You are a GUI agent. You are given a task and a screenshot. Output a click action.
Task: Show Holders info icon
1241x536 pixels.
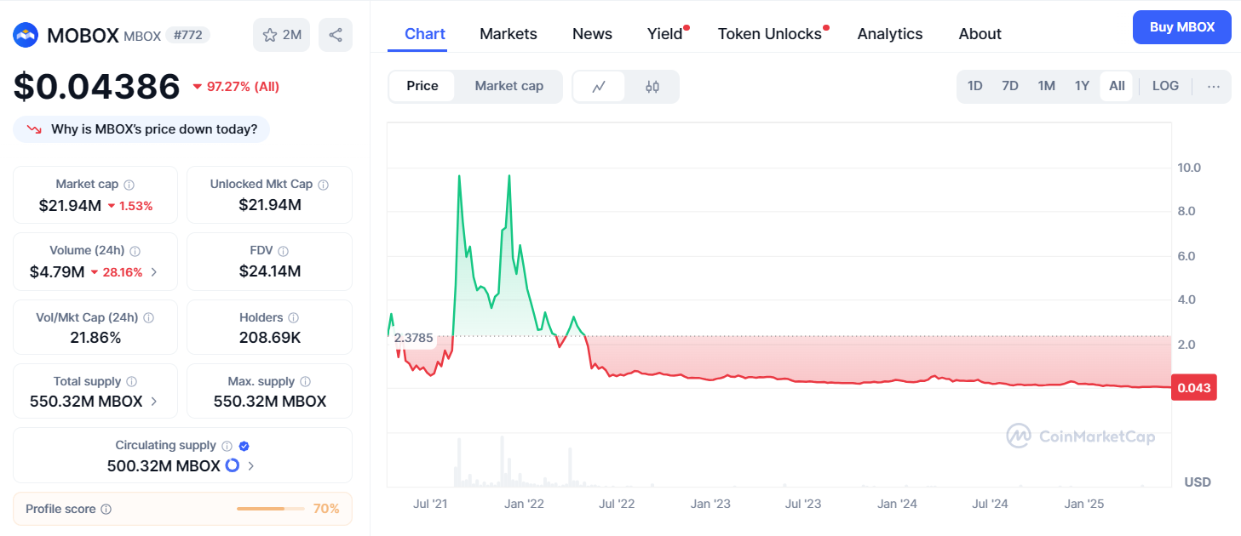click(293, 318)
